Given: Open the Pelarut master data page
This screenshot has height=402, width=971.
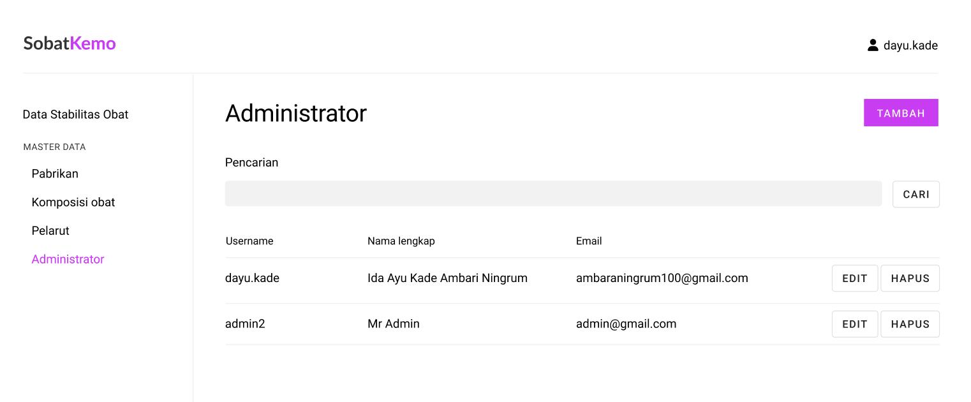Looking at the screenshot, I should [x=50, y=230].
